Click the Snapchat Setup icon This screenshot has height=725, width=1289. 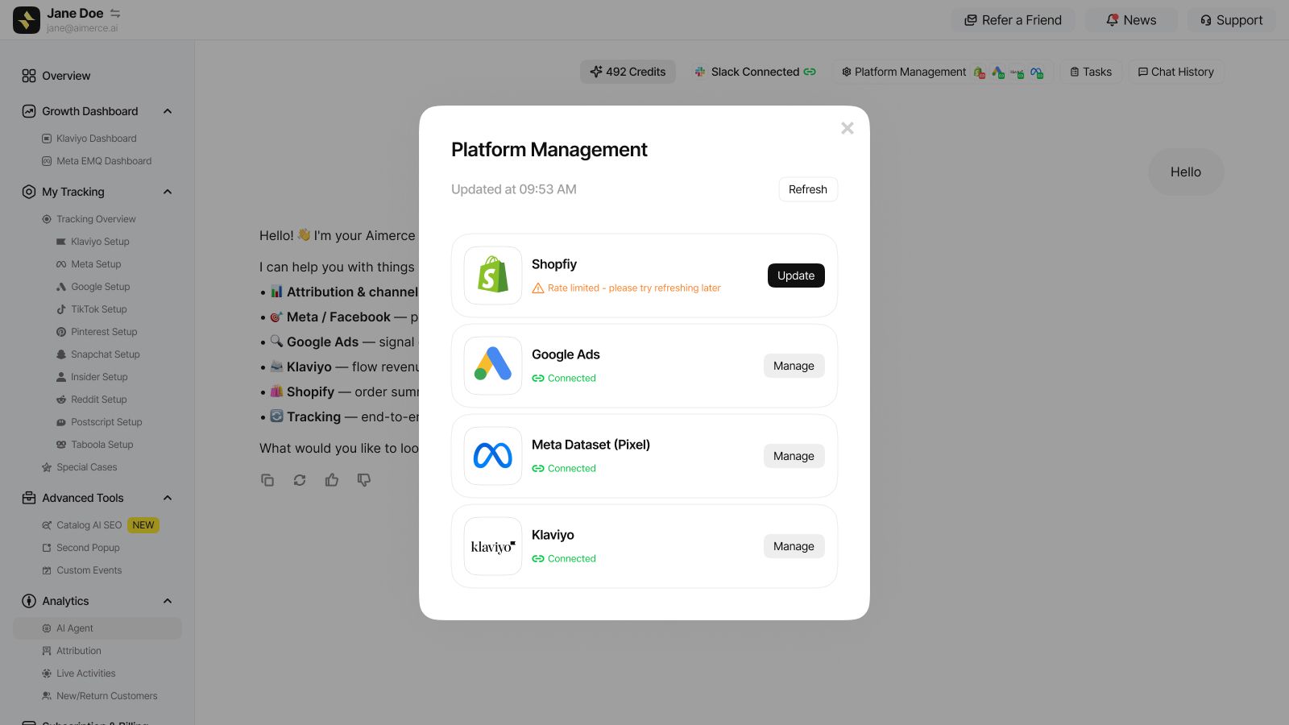coord(61,354)
